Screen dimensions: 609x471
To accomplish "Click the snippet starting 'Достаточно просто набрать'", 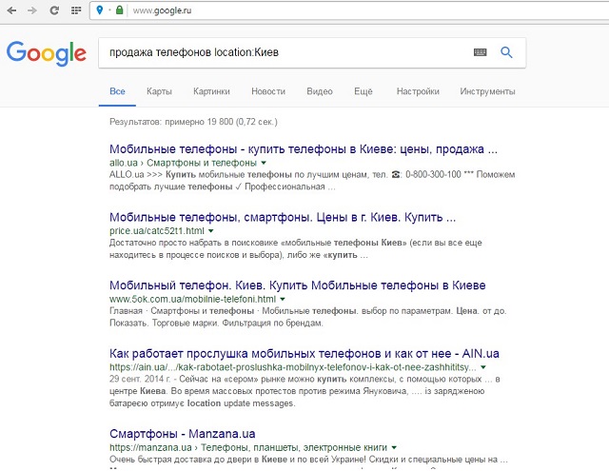I will (x=296, y=249).
